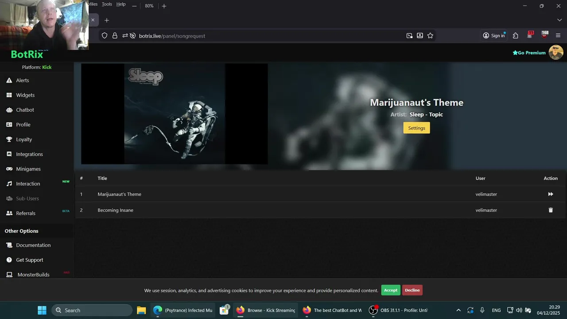Expand the system tray hidden icons
The width and height of the screenshot is (567, 319).
[458, 310]
